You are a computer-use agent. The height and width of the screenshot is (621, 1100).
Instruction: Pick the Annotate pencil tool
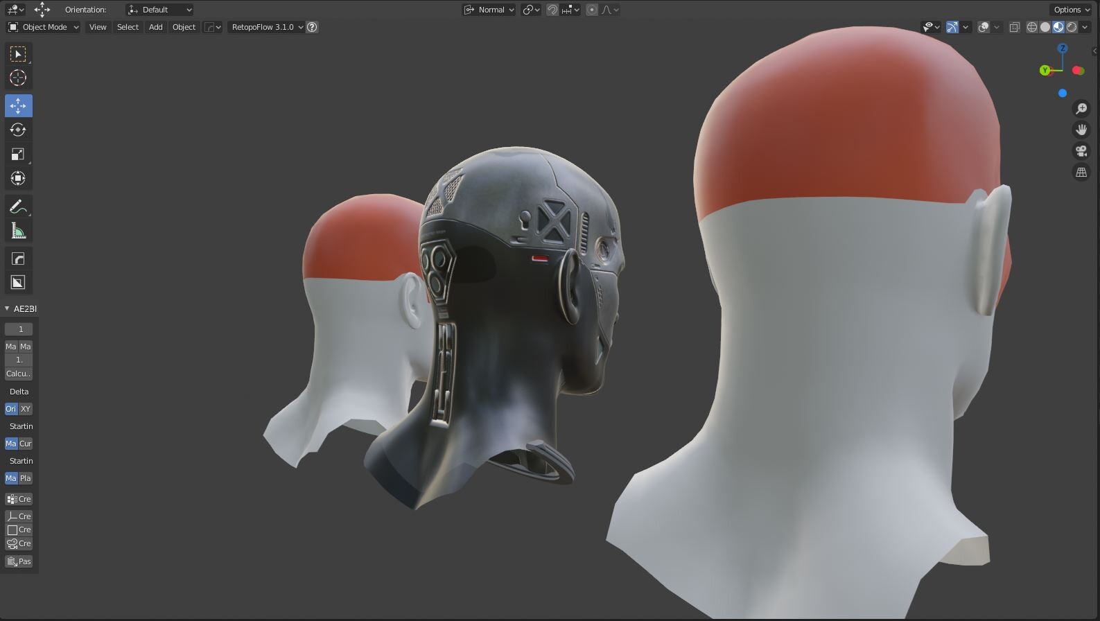pos(18,207)
